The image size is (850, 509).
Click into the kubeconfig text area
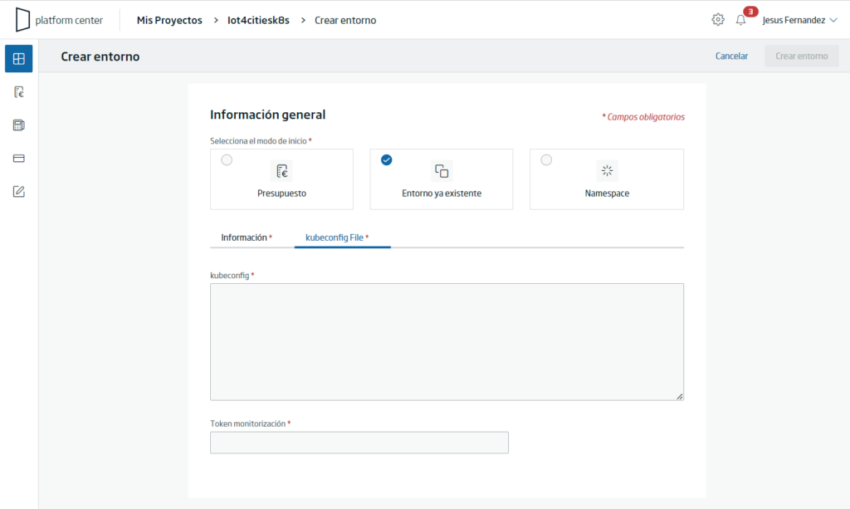pyautogui.click(x=447, y=342)
